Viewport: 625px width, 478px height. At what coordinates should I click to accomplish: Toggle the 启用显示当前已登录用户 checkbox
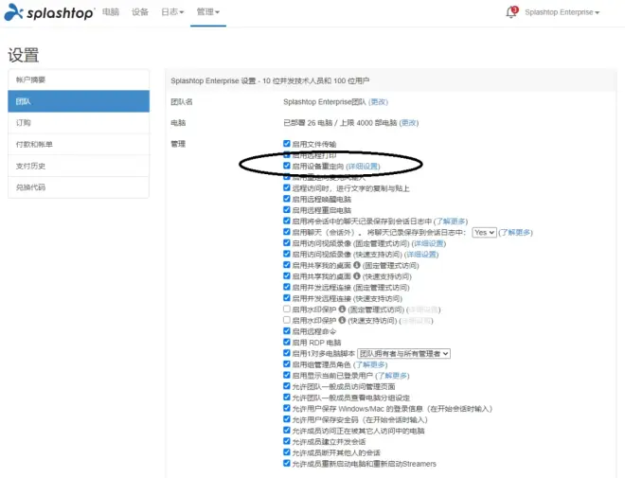(x=287, y=375)
